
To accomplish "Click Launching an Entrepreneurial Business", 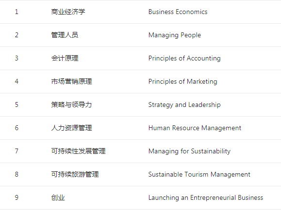I will pyautogui.click(x=206, y=198).
